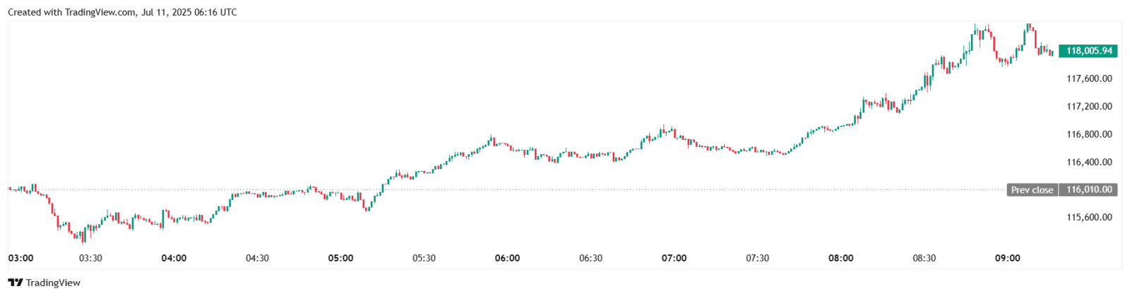Viewport: 1130px width, 296px height.
Task: Select the 07:30 time axis marker
Action: (757, 258)
